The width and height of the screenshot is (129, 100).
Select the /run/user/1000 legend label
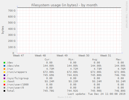18,85
